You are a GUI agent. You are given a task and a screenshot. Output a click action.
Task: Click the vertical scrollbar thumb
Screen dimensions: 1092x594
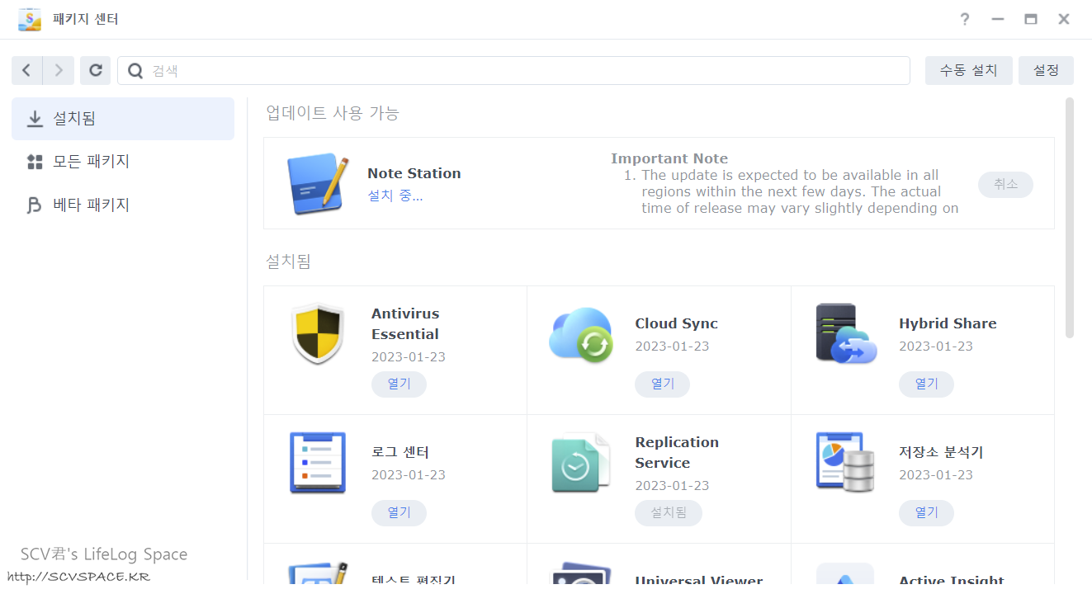[x=1070, y=218]
